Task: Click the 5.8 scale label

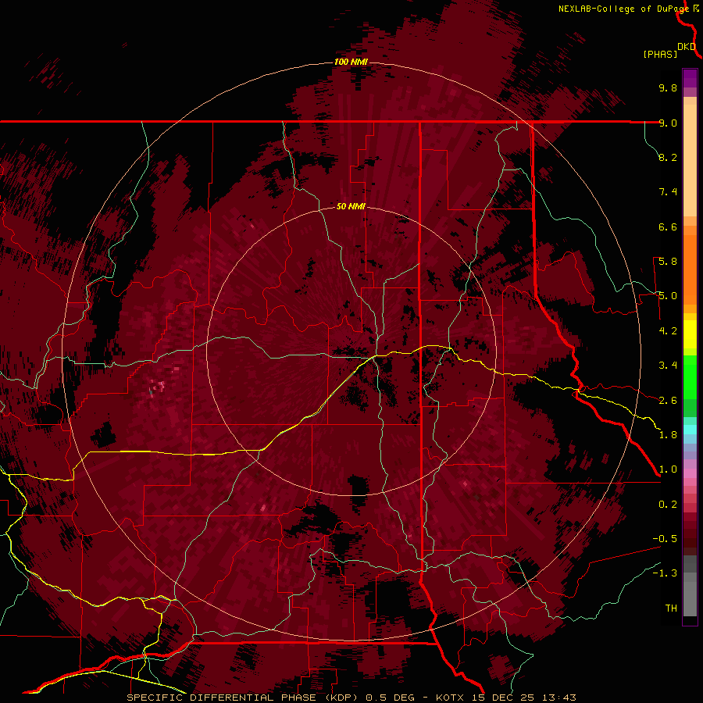Action: coord(668,262)
